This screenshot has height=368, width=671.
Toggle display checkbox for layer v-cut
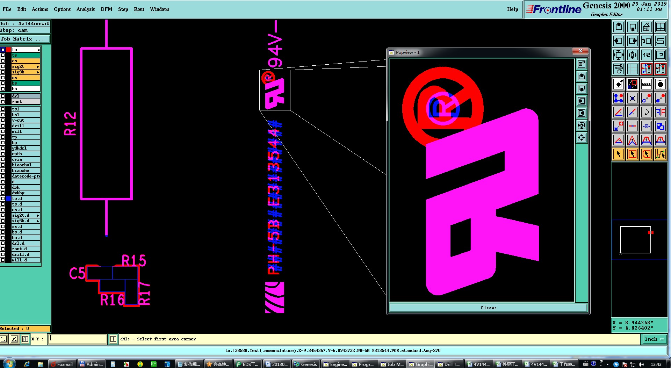[x=3, y=120]
